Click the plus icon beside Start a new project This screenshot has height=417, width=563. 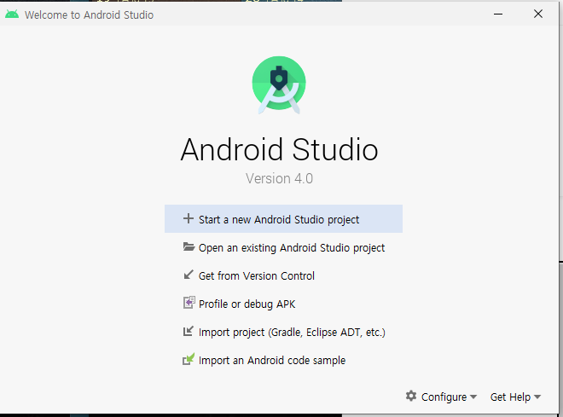(189, 218)
